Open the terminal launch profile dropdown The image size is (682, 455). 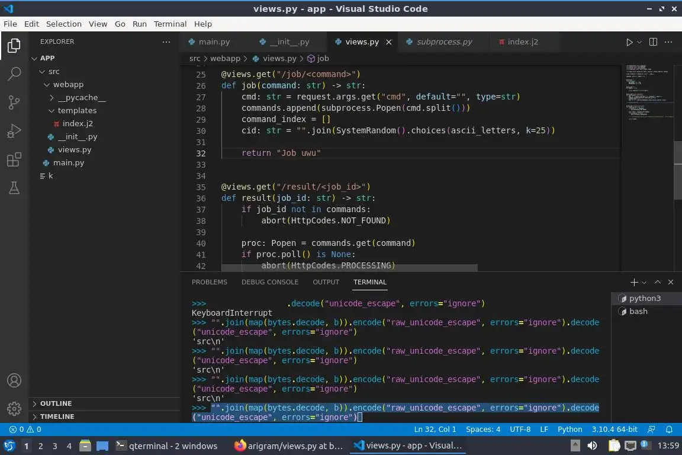644,283
